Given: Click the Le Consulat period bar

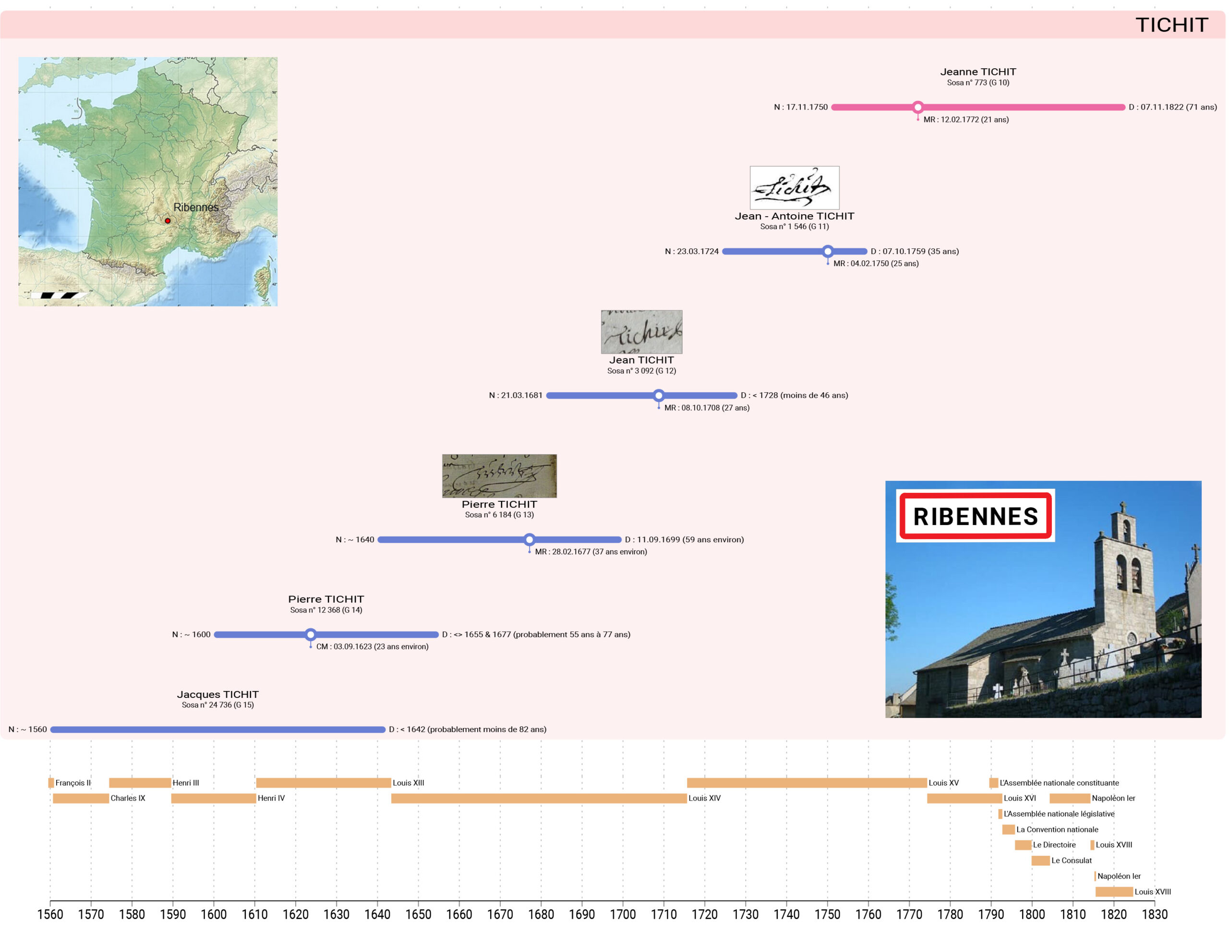Looking at the screenshot, I should [1040, 861].
